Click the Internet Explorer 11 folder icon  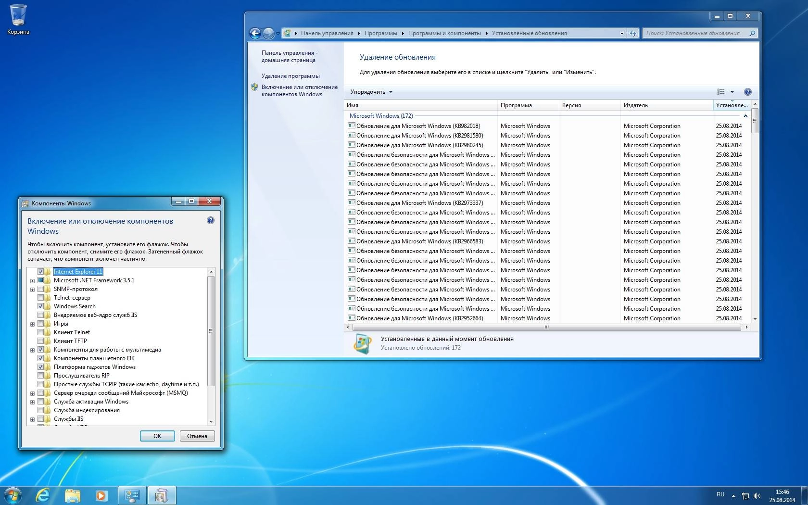48,272
